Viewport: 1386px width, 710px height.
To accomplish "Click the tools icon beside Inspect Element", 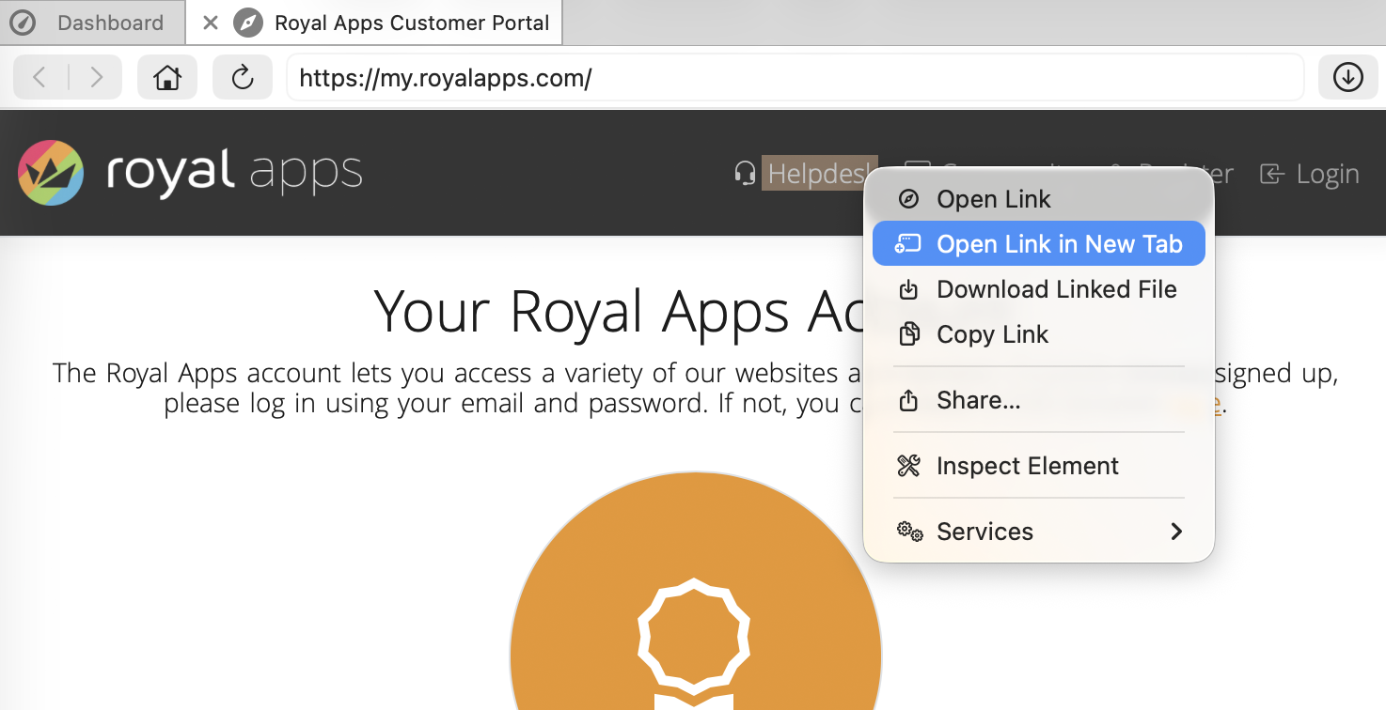I will tap(908, 466).
